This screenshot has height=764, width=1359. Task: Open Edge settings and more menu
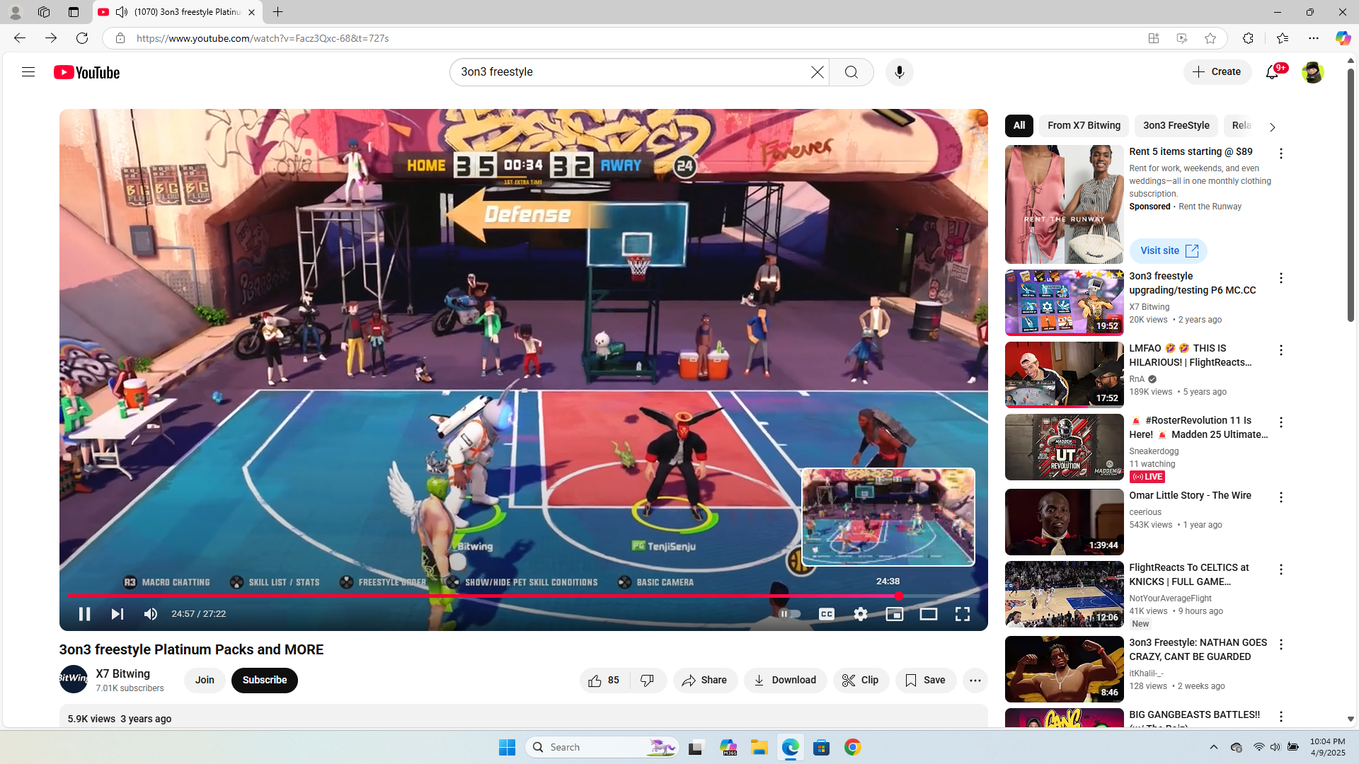pos(1314,38)
